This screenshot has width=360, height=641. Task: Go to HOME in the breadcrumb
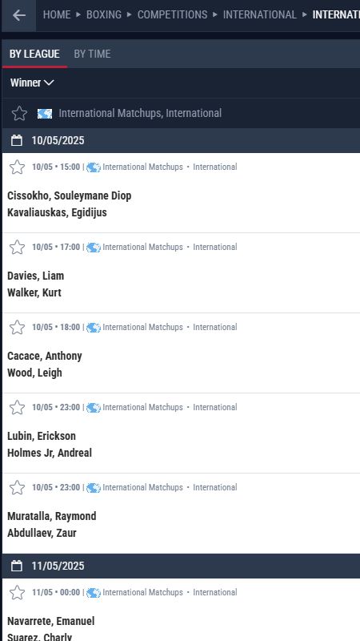(57, 14)
